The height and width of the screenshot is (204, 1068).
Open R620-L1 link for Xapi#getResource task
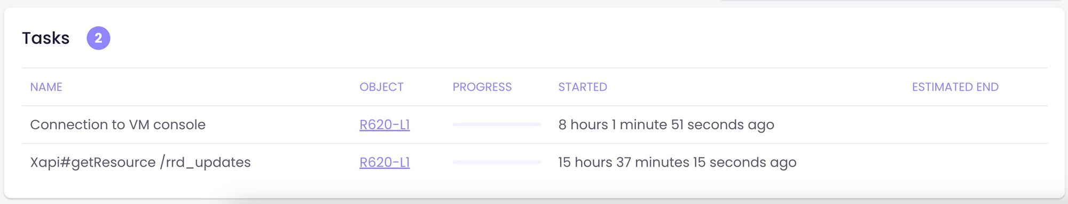pos(384,162)
